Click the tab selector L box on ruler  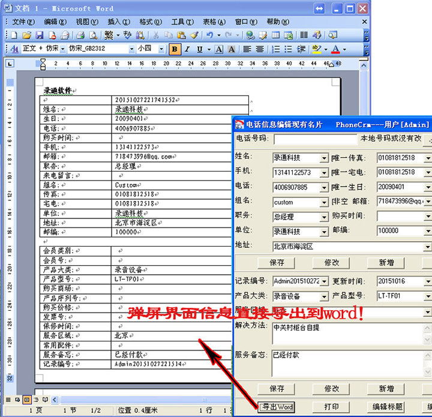click(x=10, y=64)
